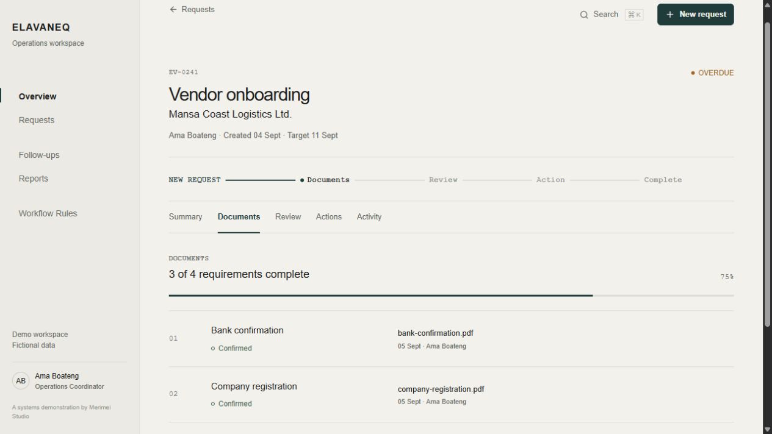Open Follow-ups in the sidebar
The width and height of the screenshot is (772, 434).
39,155
